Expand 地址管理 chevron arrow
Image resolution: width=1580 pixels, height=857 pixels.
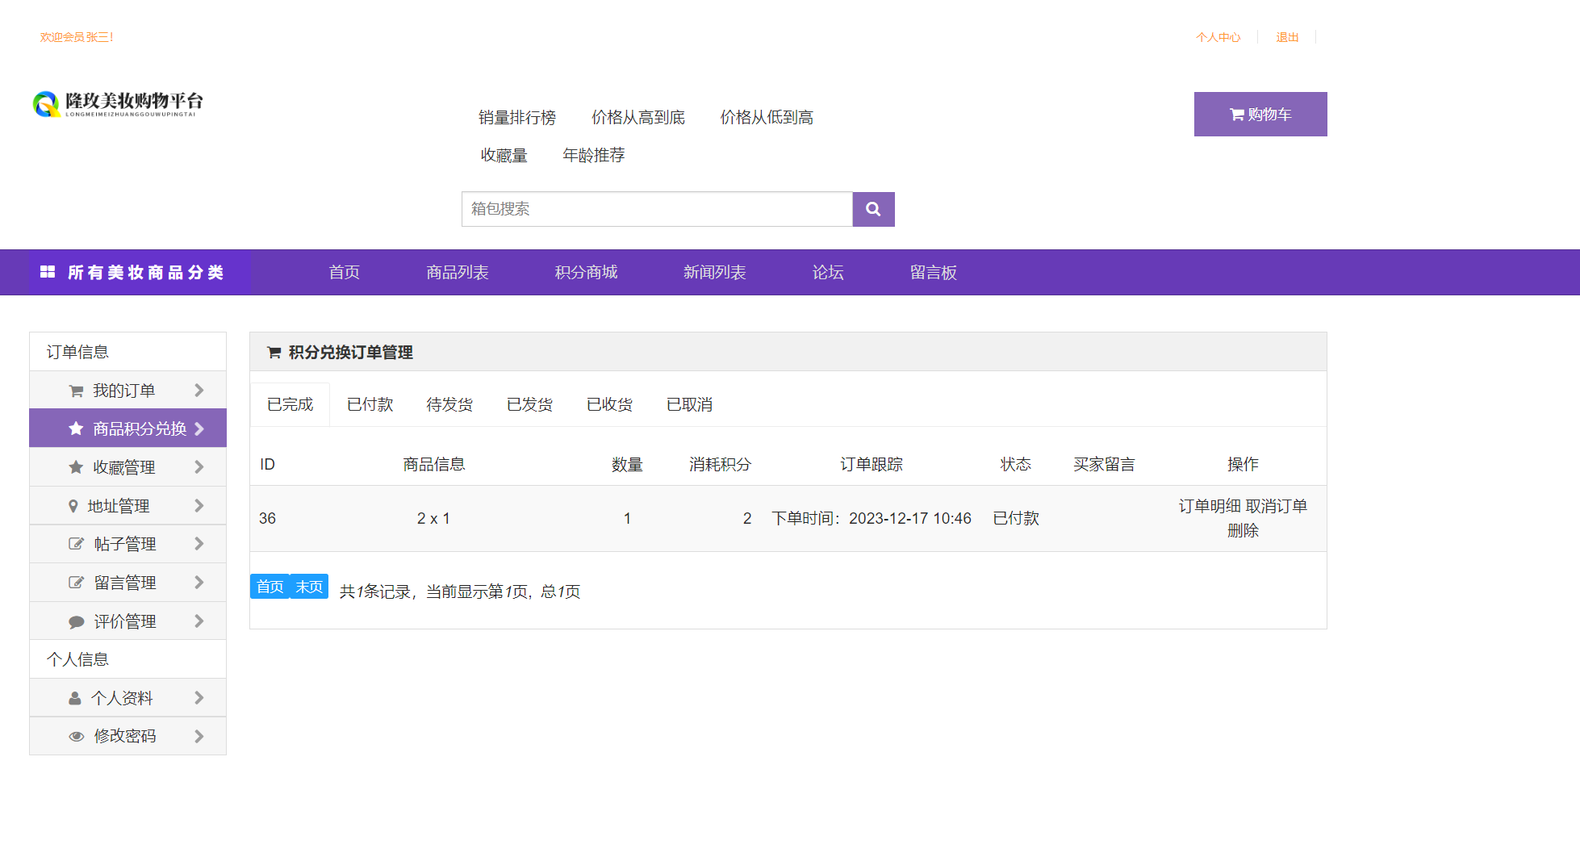(199, 506)
